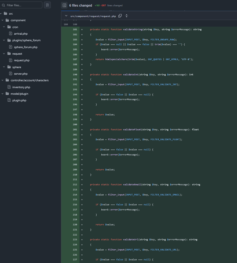This screenshot has height=263, width=237.
Task: Copy the request.php file path
Action: tap(120, 16)
